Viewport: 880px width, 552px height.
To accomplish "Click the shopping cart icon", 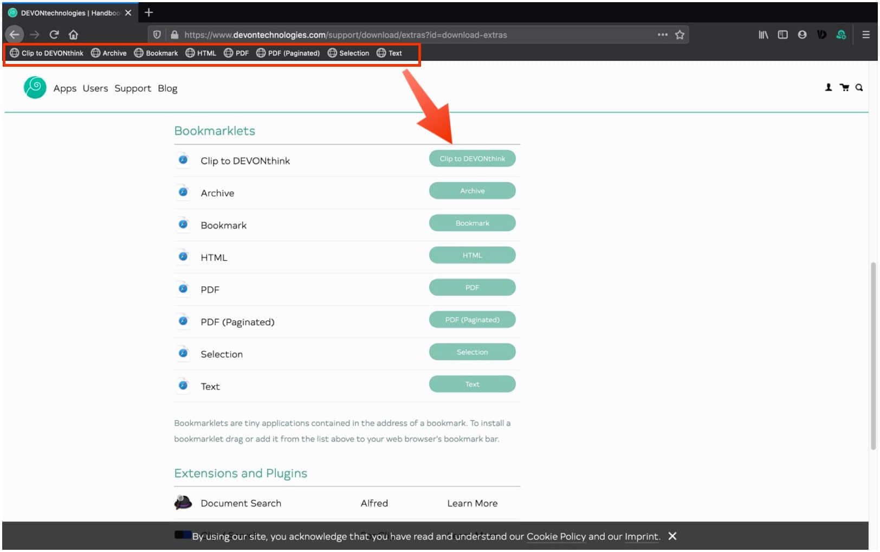I will (844, 87).
